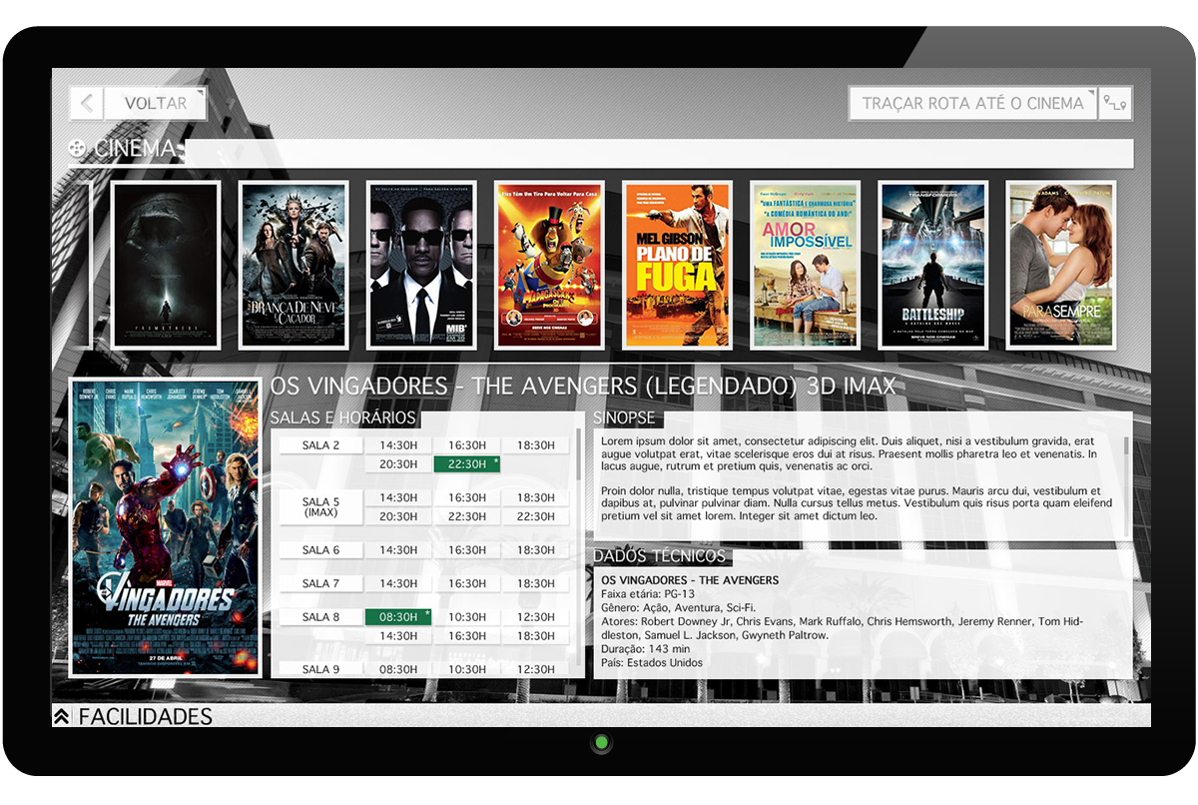Click the SALA 2 room label

click(x=321, y=445)
